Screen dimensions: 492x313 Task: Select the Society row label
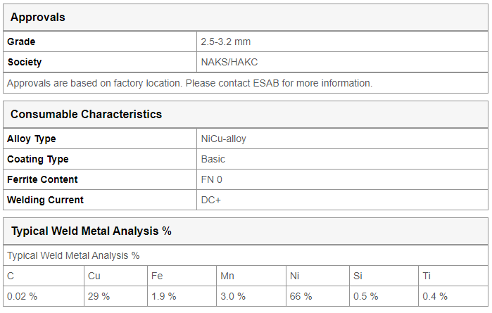pos(24,62)
